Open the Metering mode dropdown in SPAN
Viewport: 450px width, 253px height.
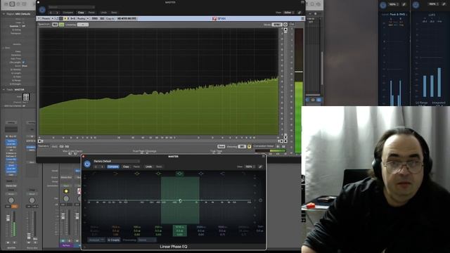click(242, 147)
